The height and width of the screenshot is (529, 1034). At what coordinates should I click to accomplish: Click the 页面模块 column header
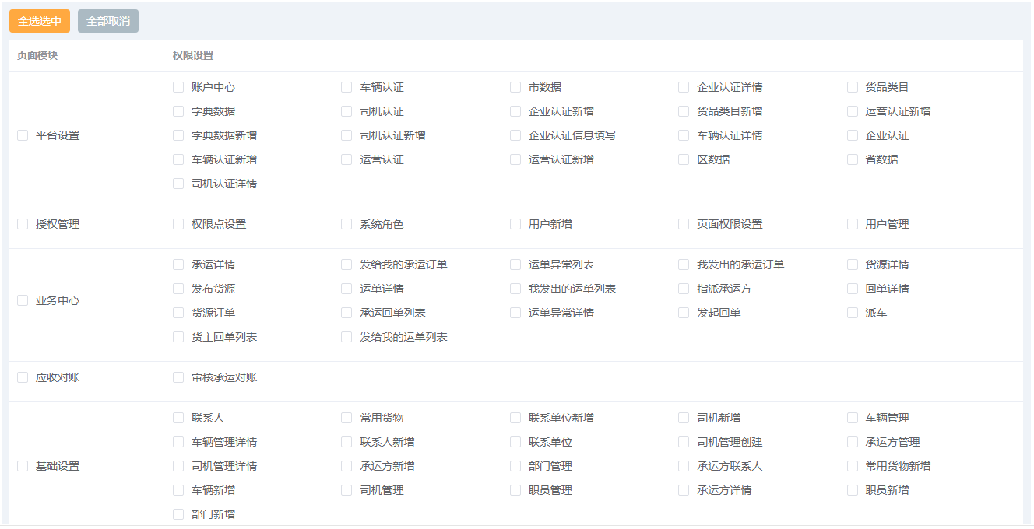point(37,55)
